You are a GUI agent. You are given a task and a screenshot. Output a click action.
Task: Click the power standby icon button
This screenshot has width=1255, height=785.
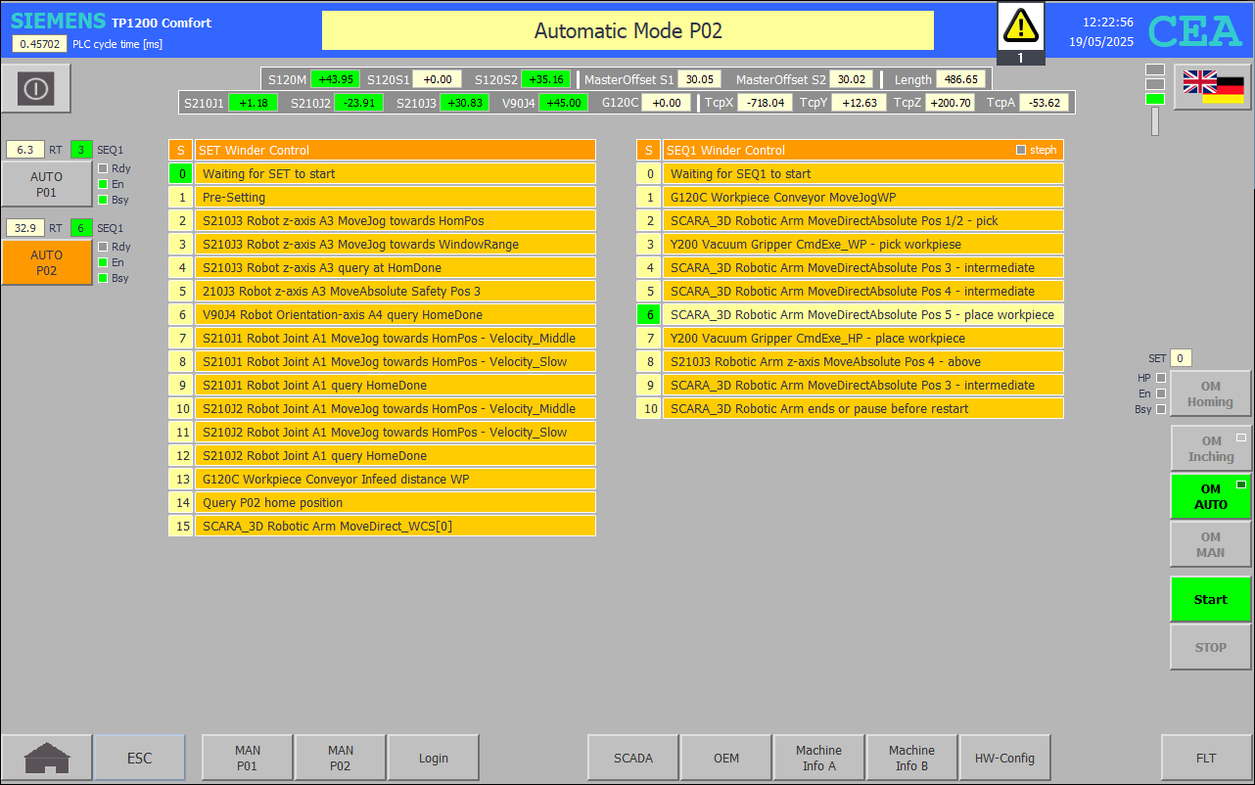click(36, 89)
